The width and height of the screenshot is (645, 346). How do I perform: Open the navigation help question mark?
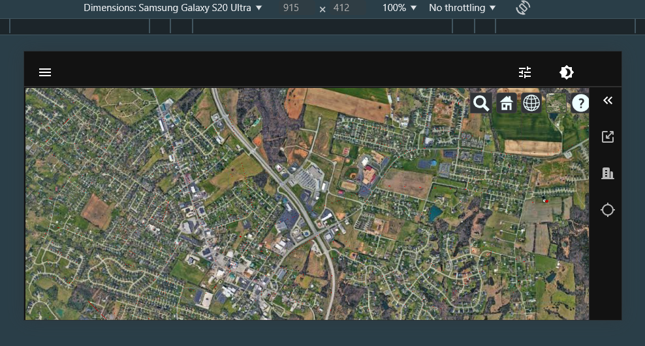point(580,103)
